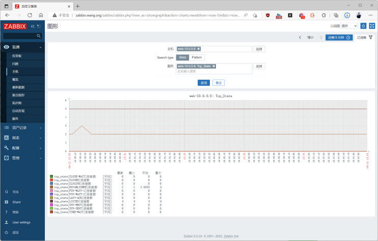Viewport: 378px width, 241px height.
Task: Click the browser address bar
Action: point(157,15)
